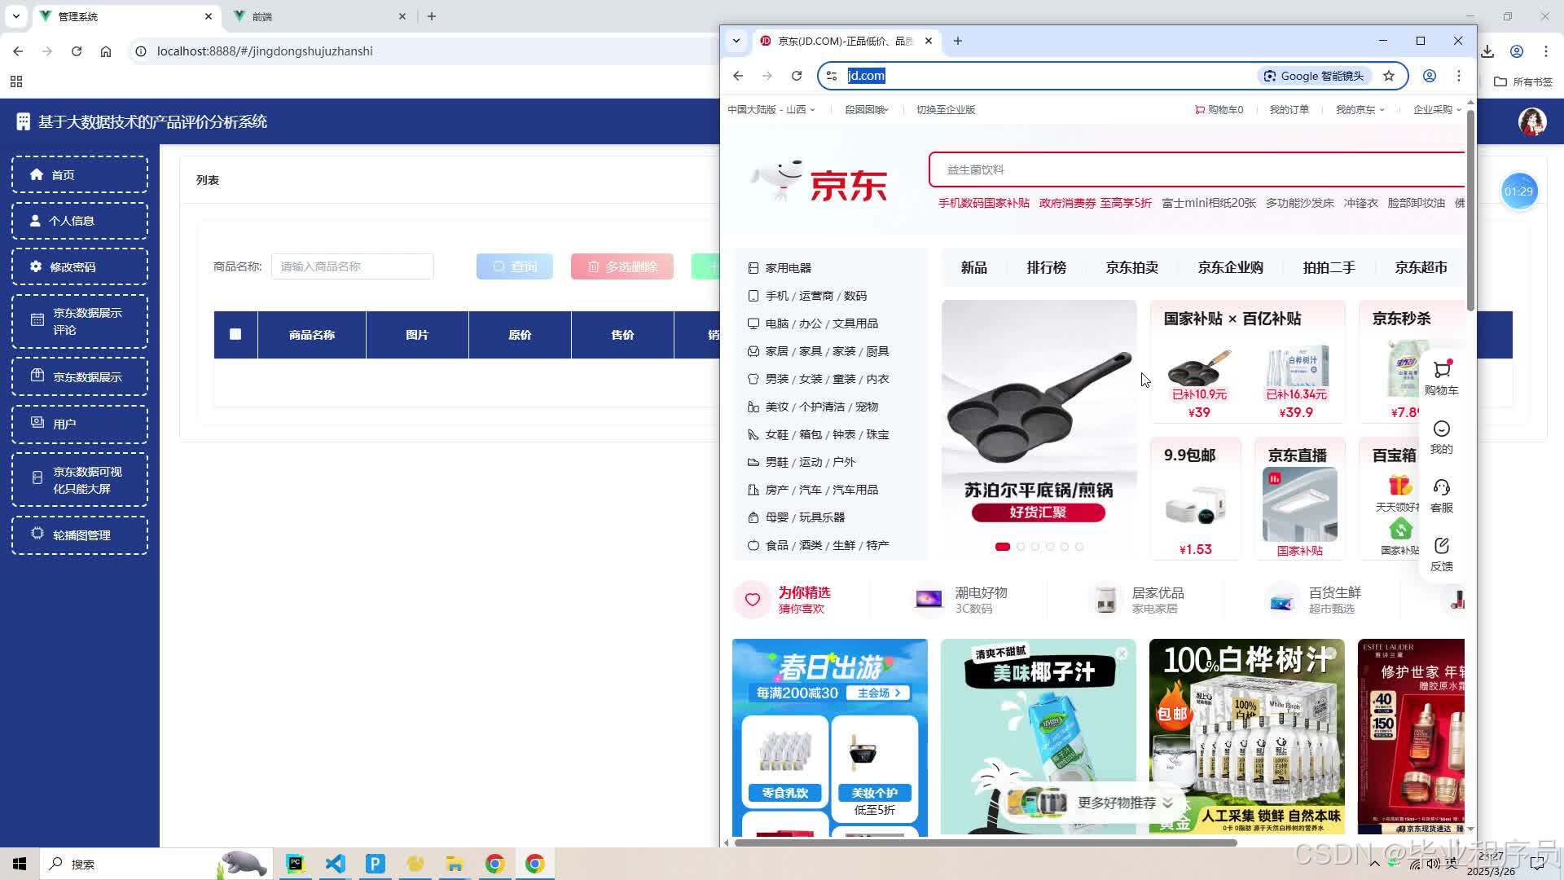Open the JD window profile icon
This screenshot has width=1564, height=880.
click(x=1430, y=76)
